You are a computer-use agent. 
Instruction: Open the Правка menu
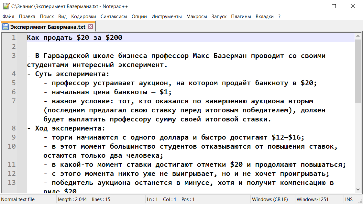click(27, 16)
